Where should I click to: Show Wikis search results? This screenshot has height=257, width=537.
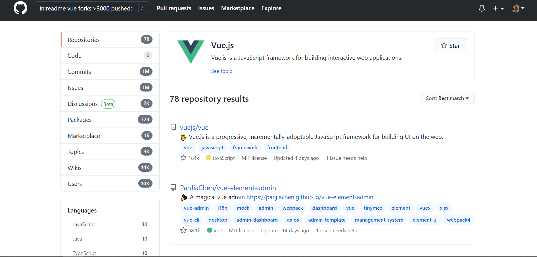[110, 168]
